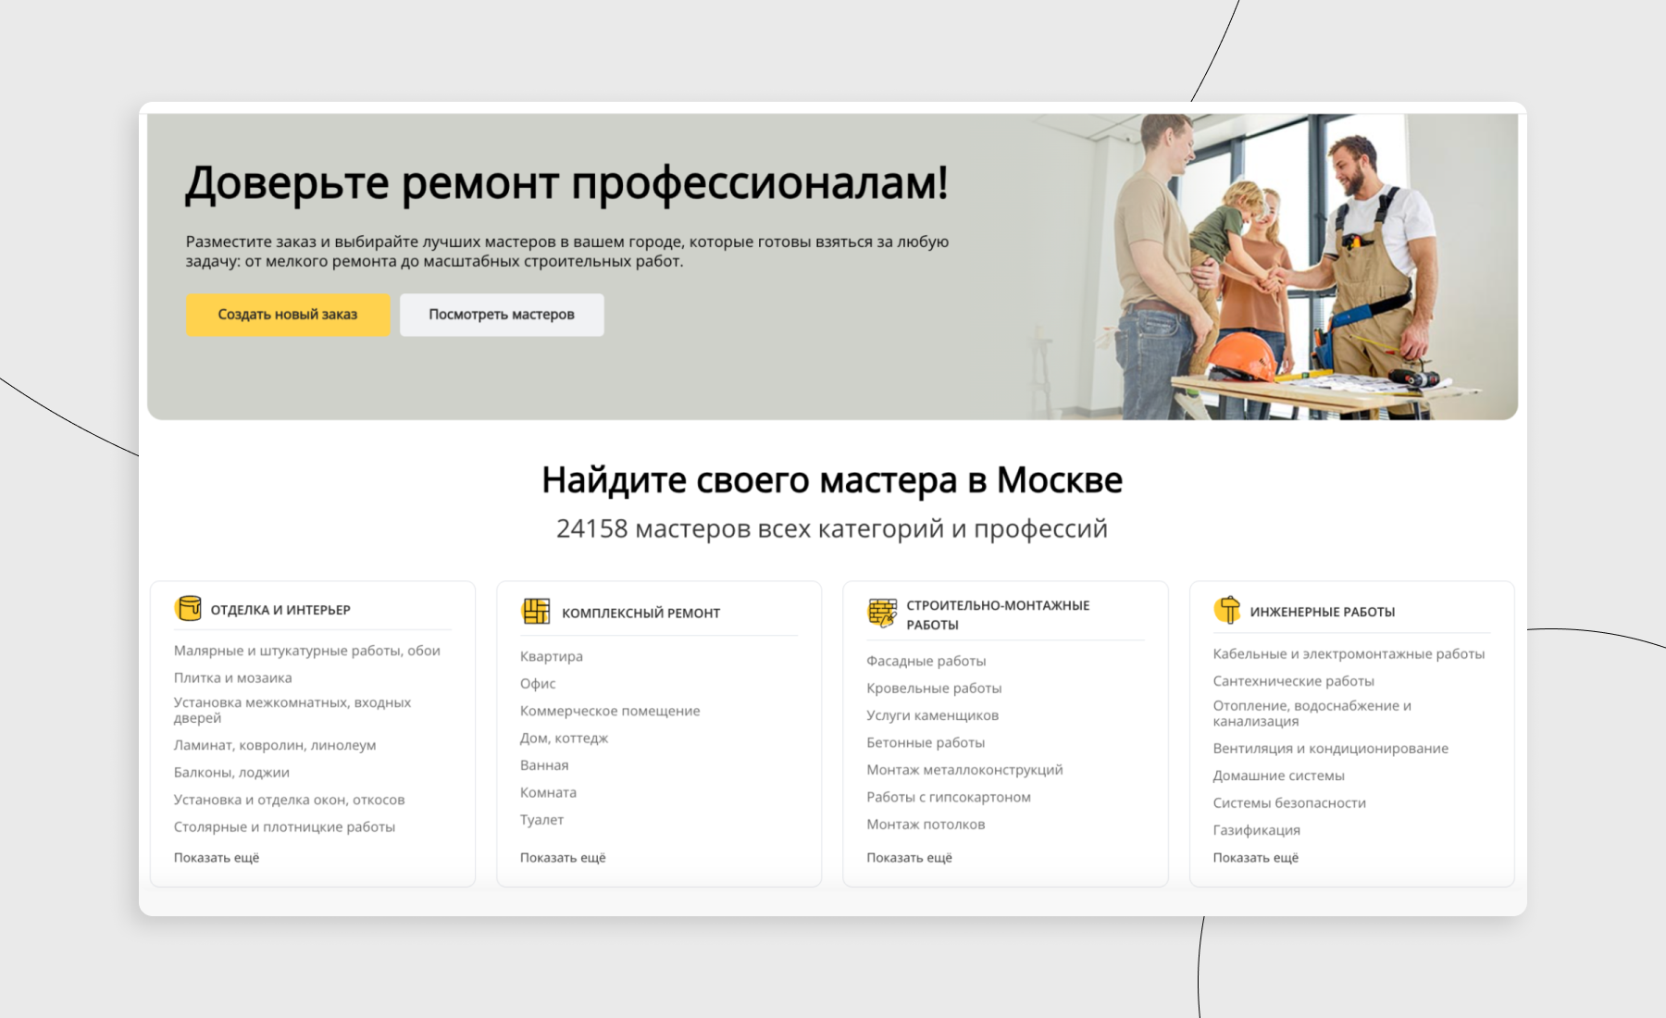Click the floor plan icon beside Комплексный ремонт
Image resolution: width=1666 pixels, height=1018 pixels.
coord(536,612)
